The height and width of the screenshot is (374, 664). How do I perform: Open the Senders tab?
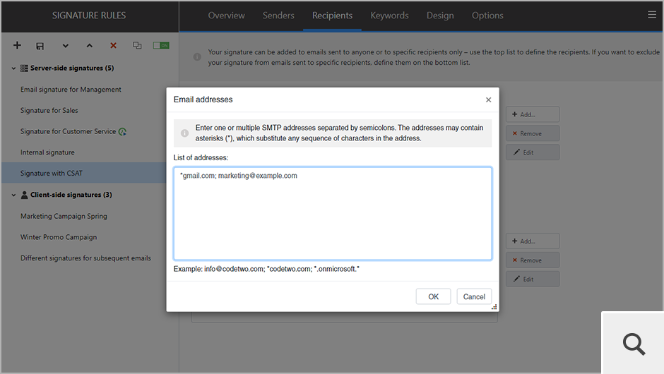(278, 16)
